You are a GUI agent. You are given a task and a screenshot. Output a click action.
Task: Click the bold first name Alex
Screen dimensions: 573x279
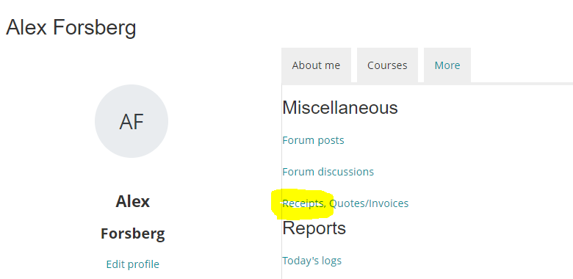click(x=133, y=202)
